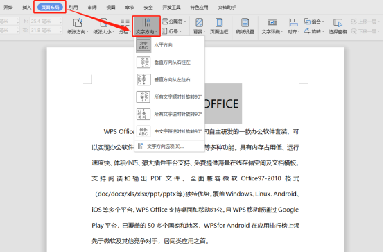
Task: Click the bottom margin 25.4 stepper arrows
Action: (x=60, y=22)
